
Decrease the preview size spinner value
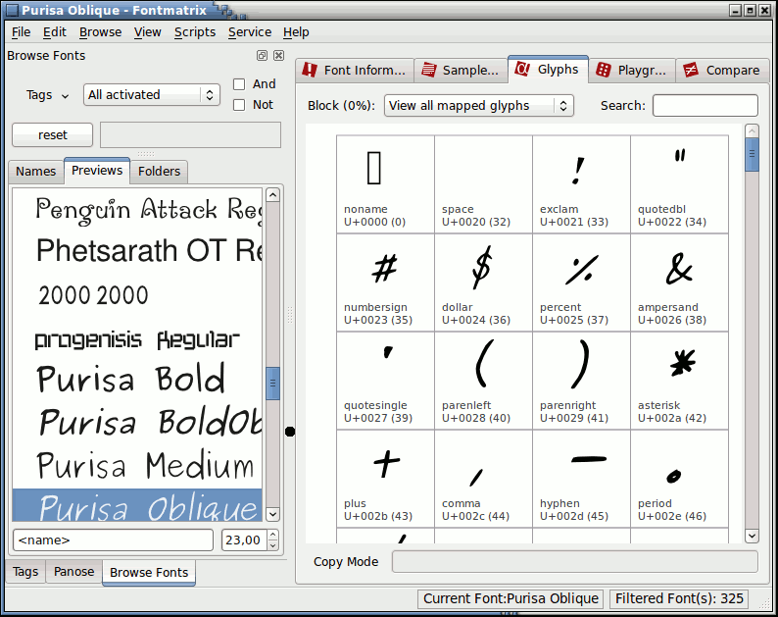[x=273, y=545]
